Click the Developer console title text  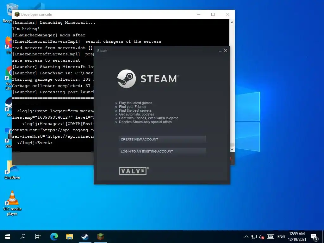coord(37,15)
